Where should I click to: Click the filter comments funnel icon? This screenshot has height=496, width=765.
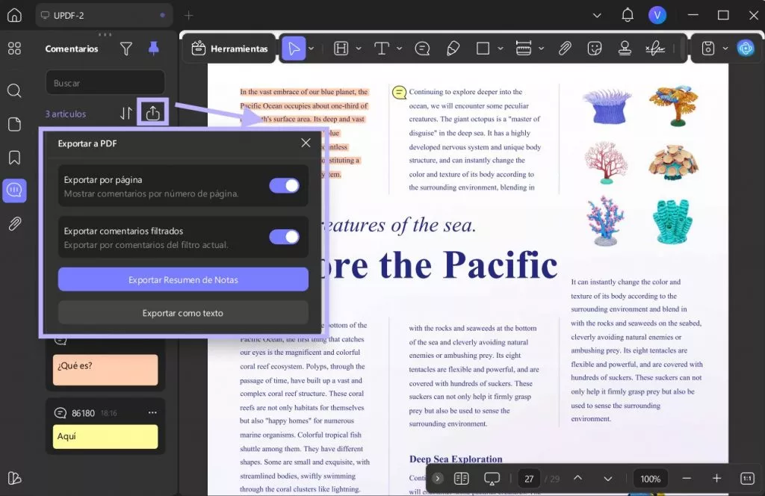point(126,49)
